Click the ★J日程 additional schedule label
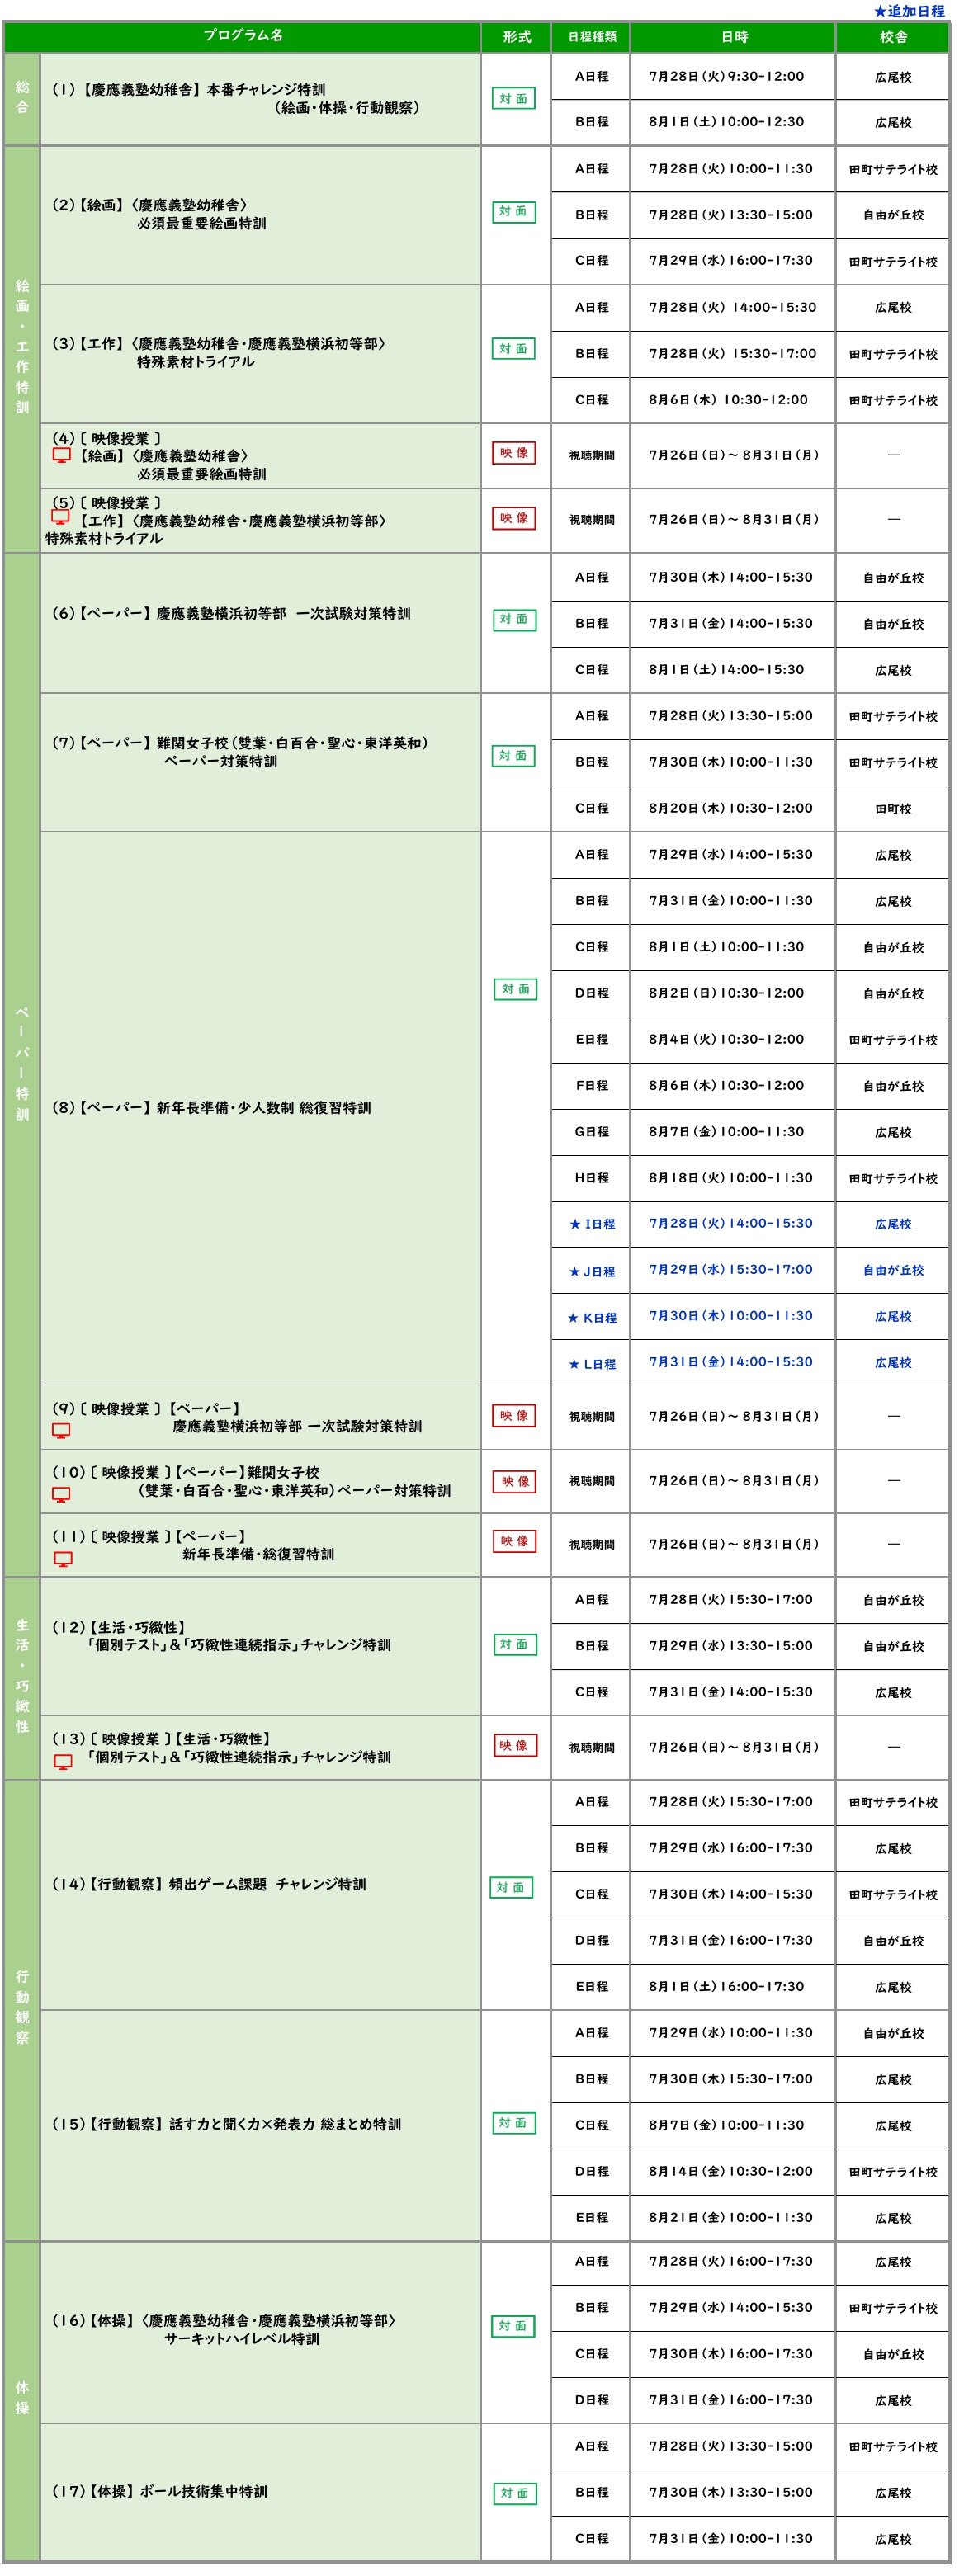 coord(592,1271)
